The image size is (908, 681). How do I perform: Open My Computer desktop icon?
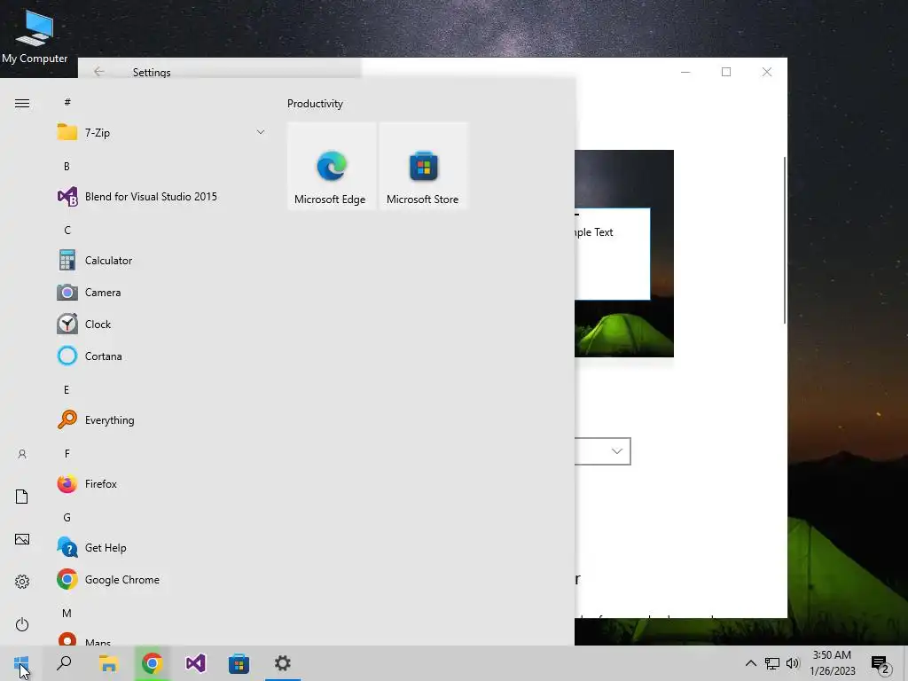click(35, 35)
